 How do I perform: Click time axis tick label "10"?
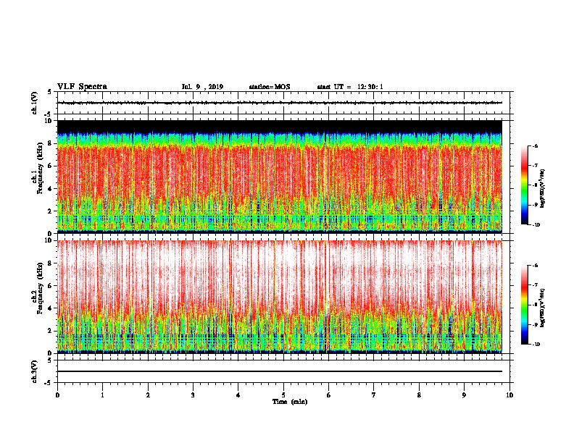pos(509,395)
